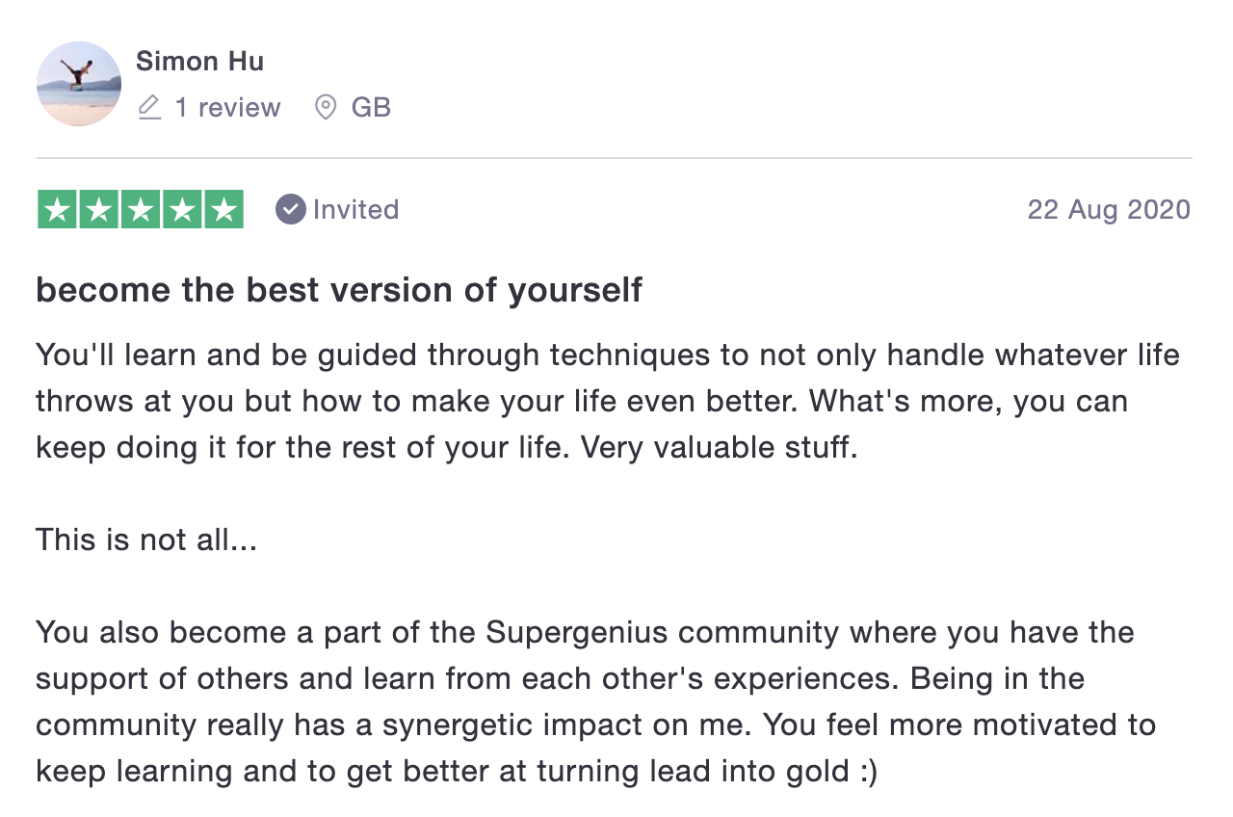This screenshot has height=817, width=1233.
Task: Select the fourth green rating star
Action: point(182,210)
